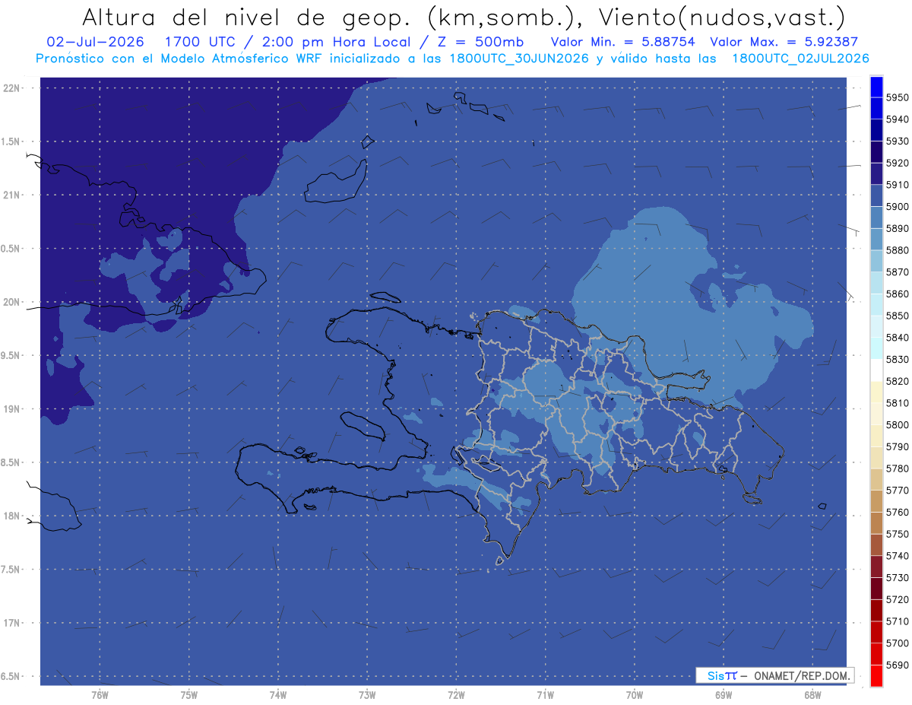This screenshot has height=705, width=912.
Task: Click the colorbar value "5750"
Action: (x=898, y=534)
